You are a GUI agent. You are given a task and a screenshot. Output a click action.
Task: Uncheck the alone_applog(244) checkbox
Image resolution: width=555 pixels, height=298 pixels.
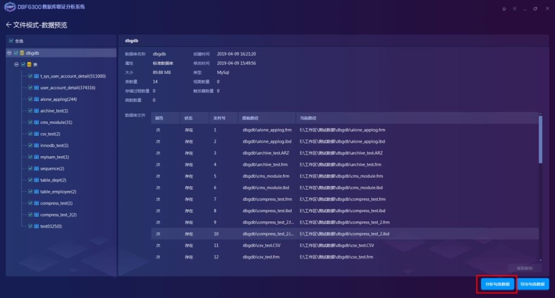(30, 100)
